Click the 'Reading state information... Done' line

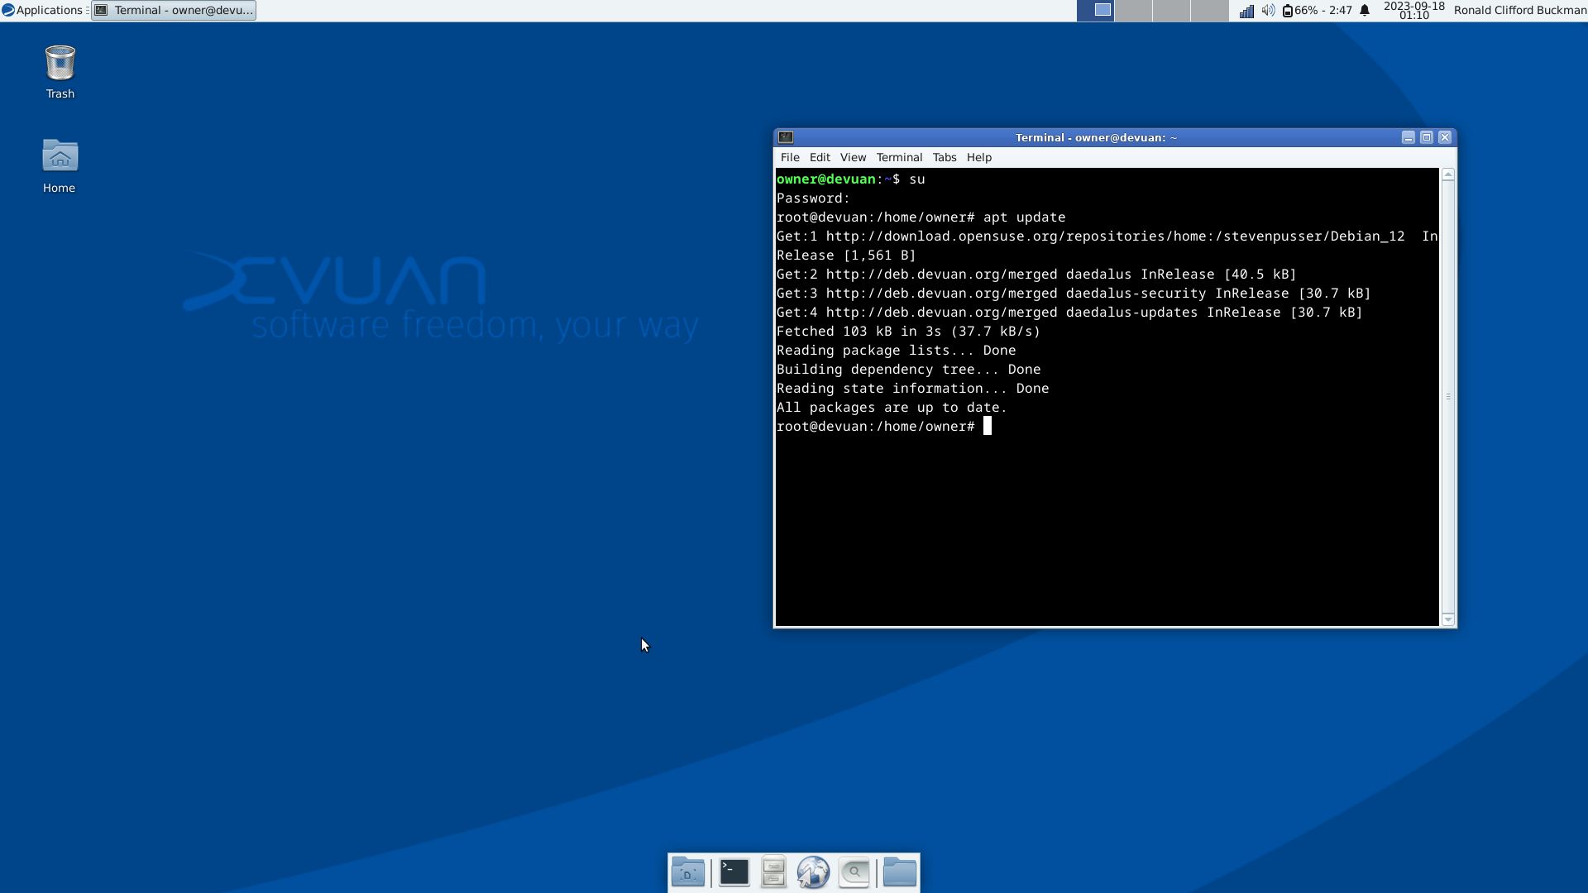pyautogui.click(x=912, y=389)
